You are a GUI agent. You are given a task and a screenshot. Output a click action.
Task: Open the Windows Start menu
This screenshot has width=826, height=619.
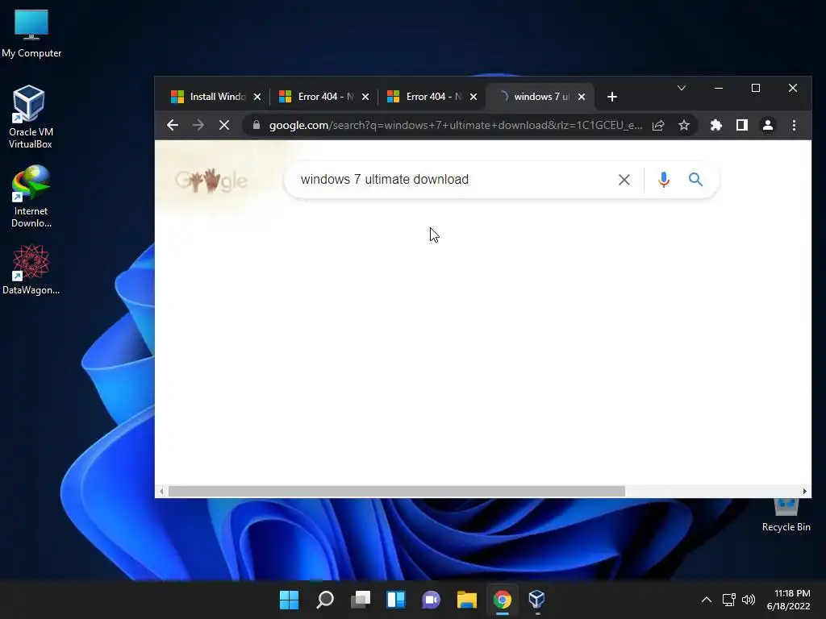pyautogui.click(x=289, y=600)
